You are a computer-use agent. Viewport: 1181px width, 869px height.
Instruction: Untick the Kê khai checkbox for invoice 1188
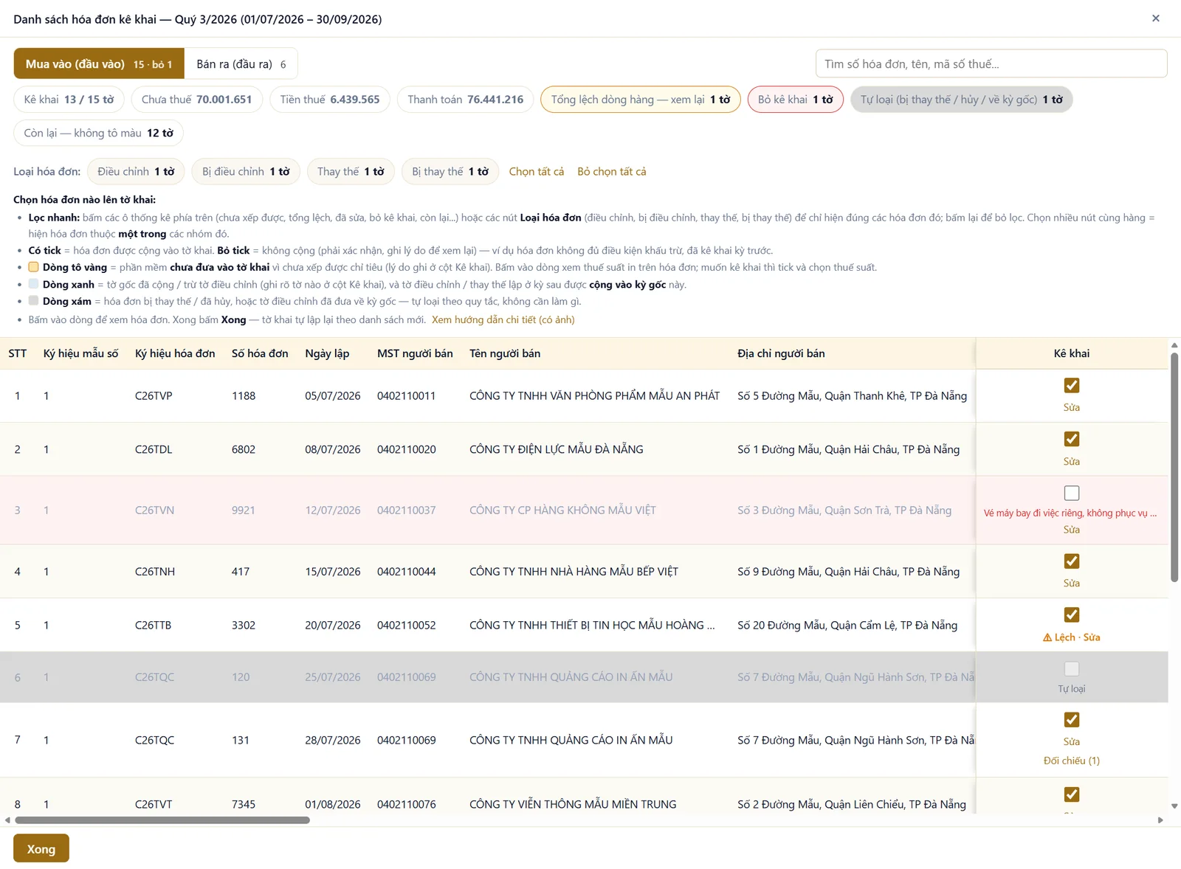click(1072, 385)
